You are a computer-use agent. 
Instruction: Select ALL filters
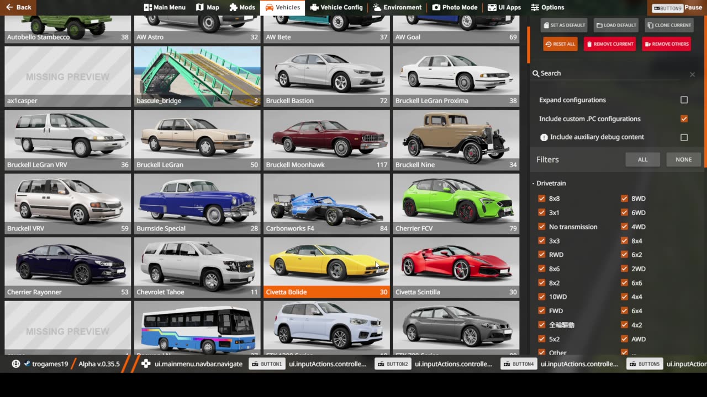click(642, 159)
